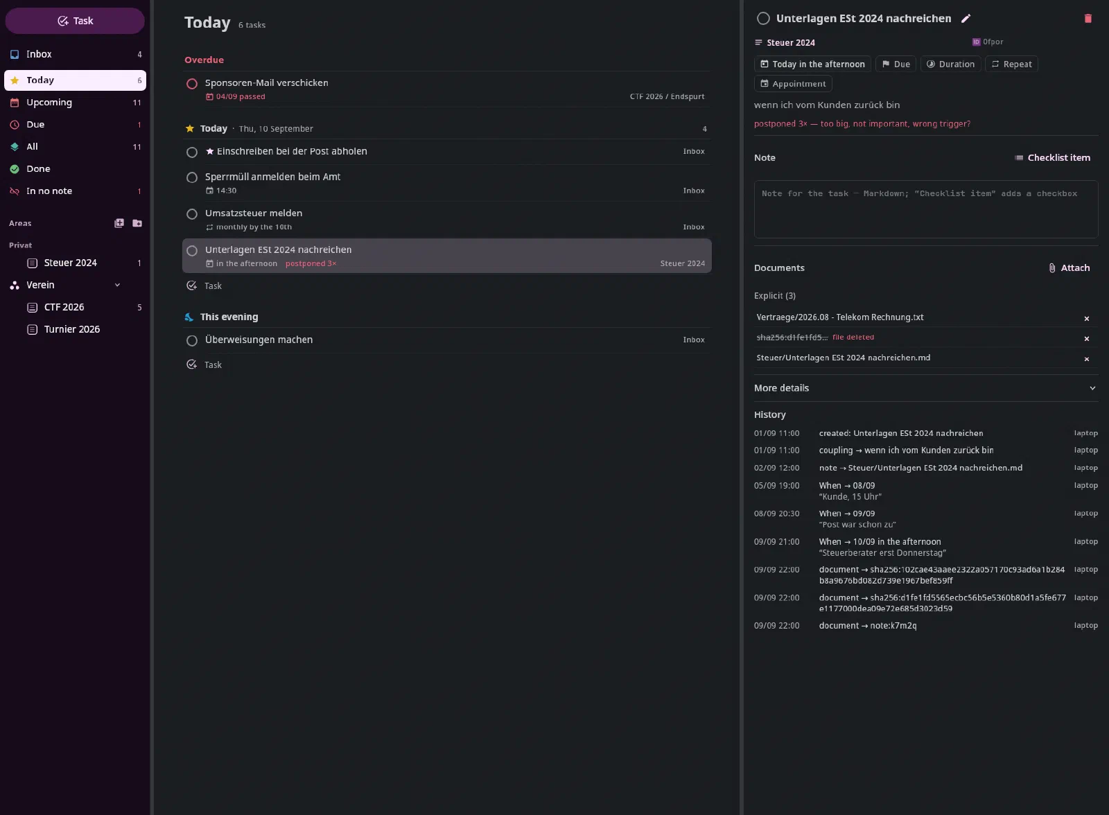
Task: Show the Due list in sidebar
Action: pyautogui.click(x=75, y=125)
